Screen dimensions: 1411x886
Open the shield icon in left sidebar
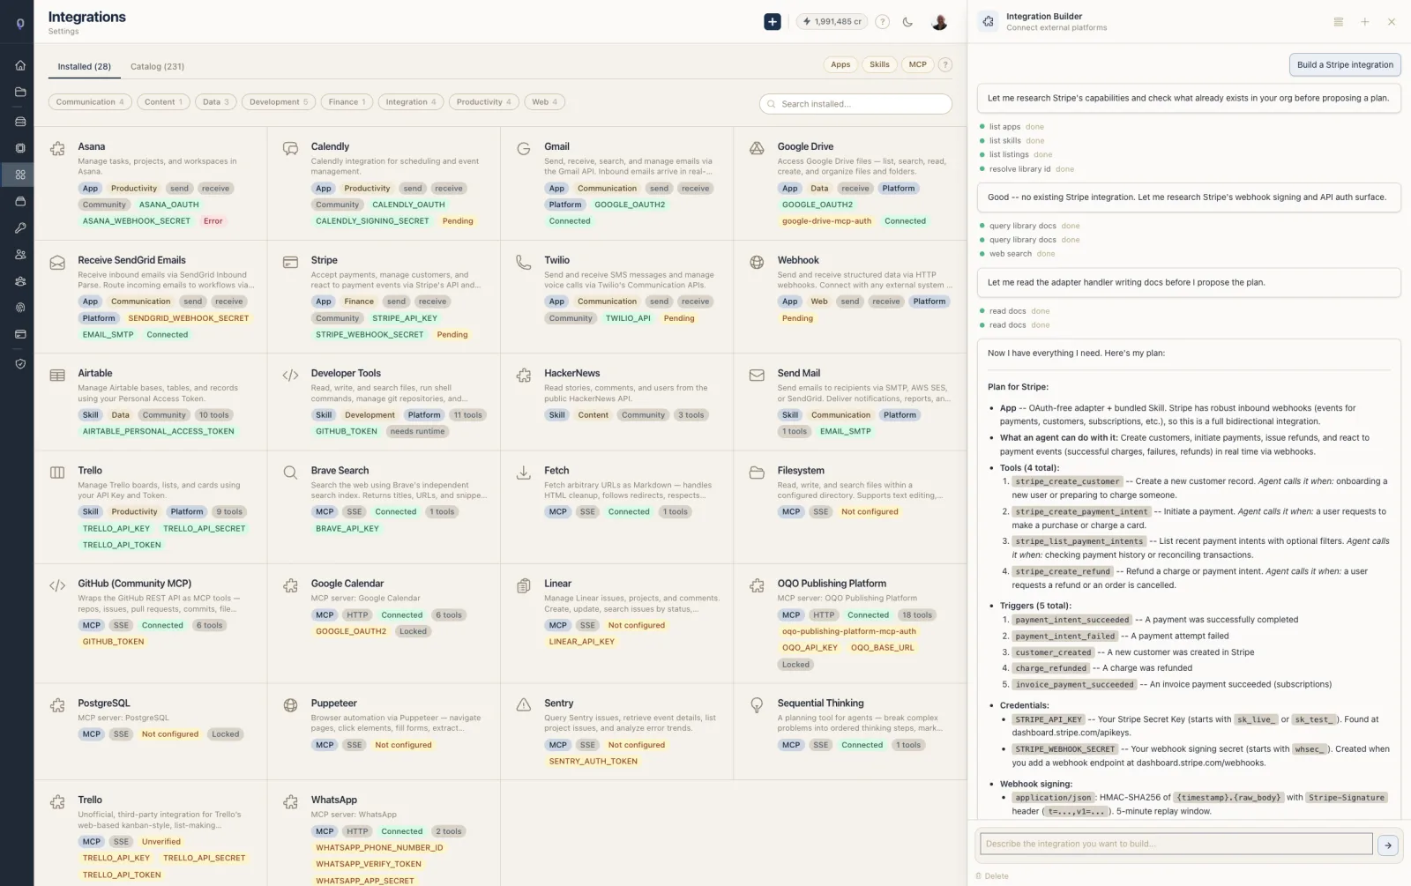click(20, 363)
